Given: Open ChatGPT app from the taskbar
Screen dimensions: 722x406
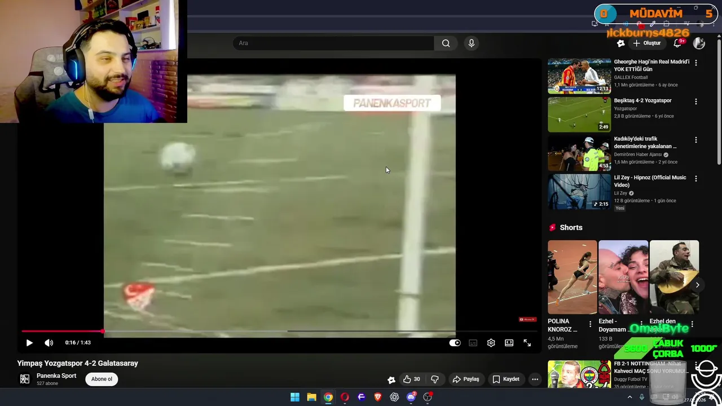Looking at the screenshot, I should [x=394, y=397].
